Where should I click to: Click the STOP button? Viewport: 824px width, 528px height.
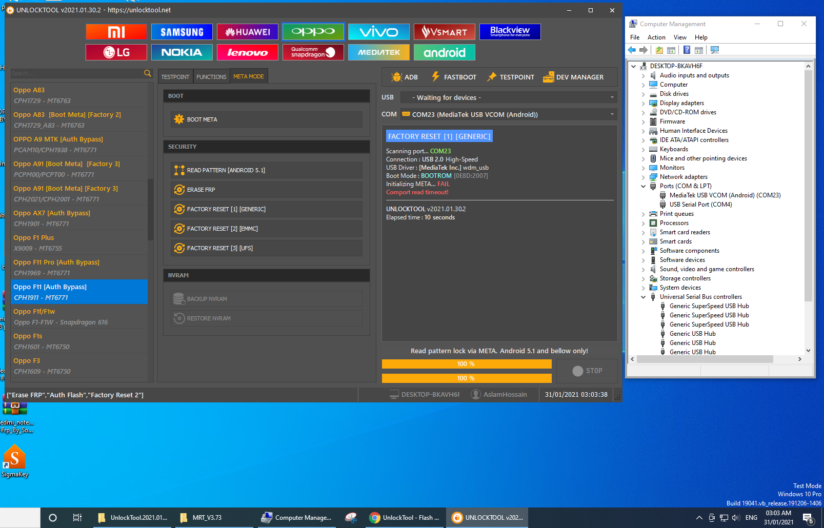tap(587, 371)
